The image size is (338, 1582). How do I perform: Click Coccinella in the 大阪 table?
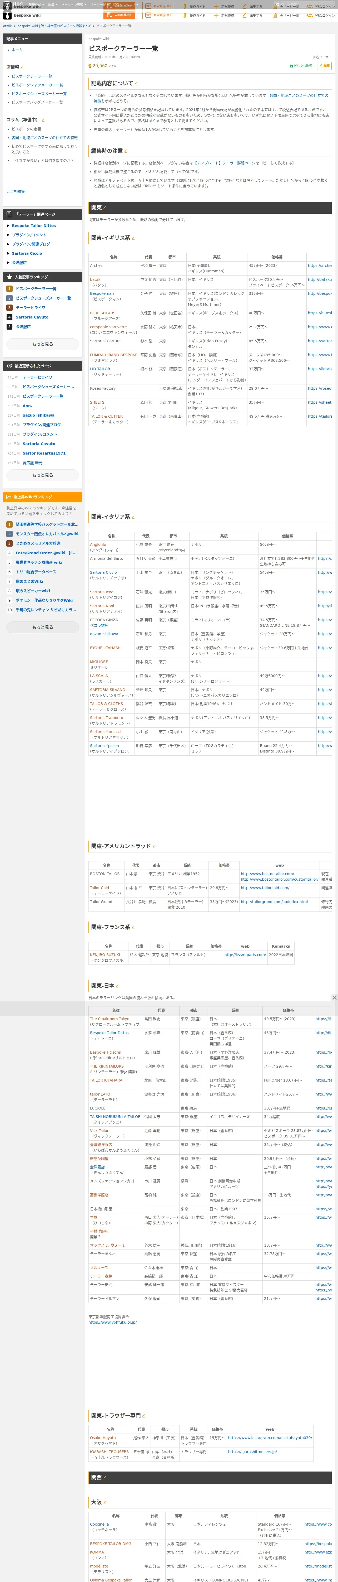tap(100, 1524)
